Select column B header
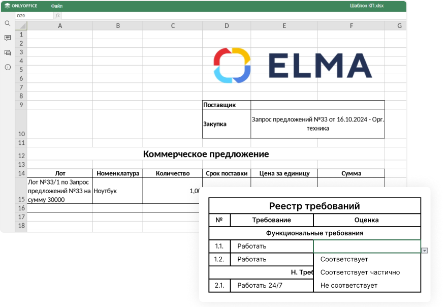This screenshot has height=307, width=447. click(x=118, y=26)
